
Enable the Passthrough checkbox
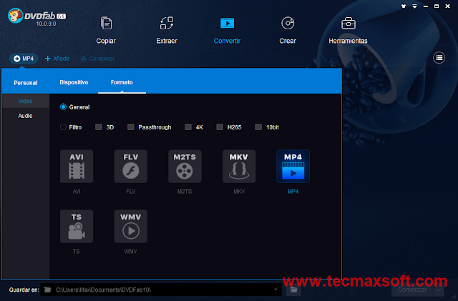pyautogui.click(x=130, y=127)
